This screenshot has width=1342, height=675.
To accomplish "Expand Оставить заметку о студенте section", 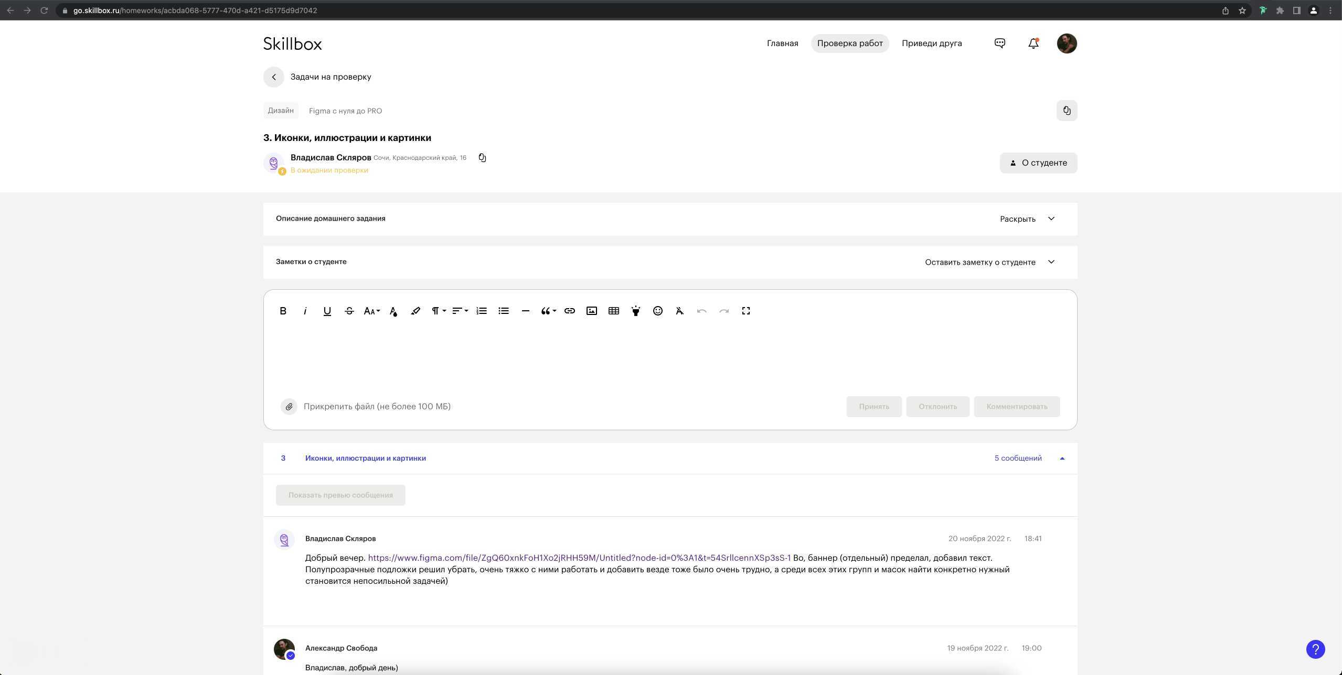I will pyautogui.click(x=989, y=262).
